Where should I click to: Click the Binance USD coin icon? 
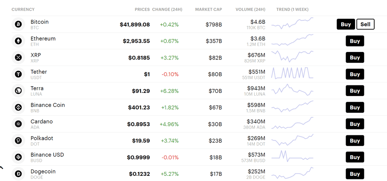click(x=18, y=157)
